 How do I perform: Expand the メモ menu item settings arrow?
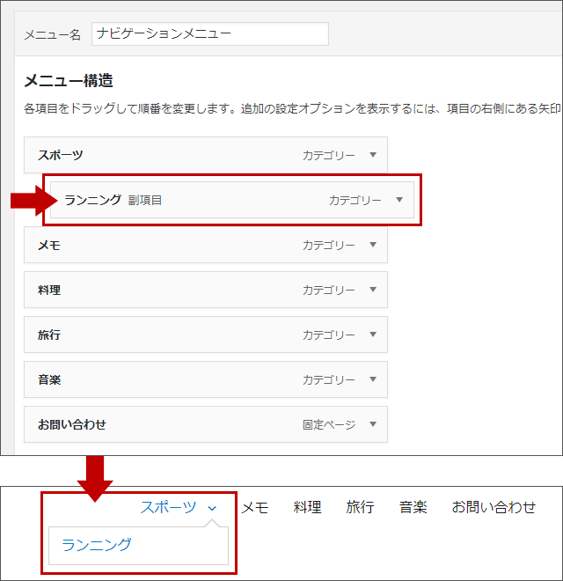(372, 245)
